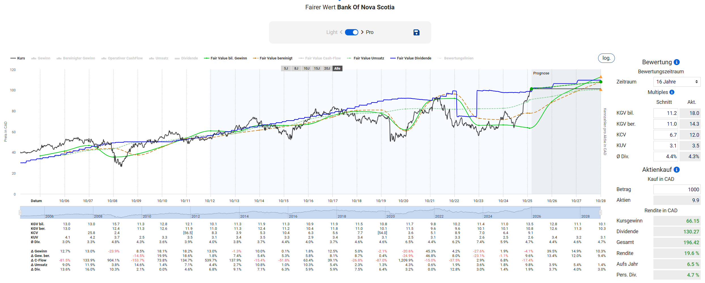Open the Multiples info icon
The height and width of the screenshot is (283, 705).
coord(672,92)
